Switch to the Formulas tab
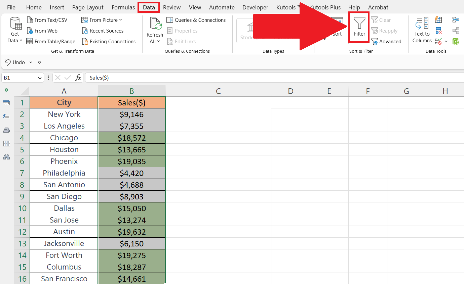 point(123,7)
